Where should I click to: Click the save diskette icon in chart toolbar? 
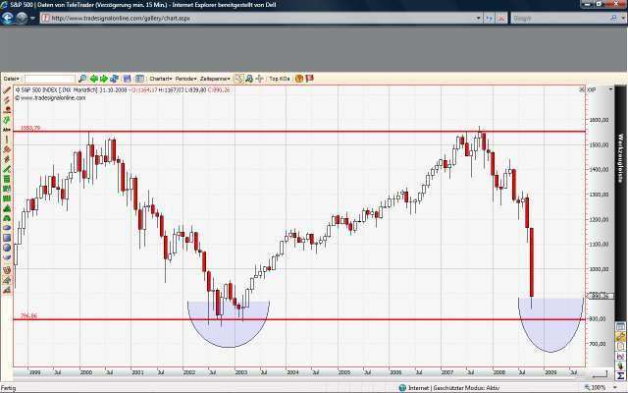pyautogui.click(x=128, y=79)
